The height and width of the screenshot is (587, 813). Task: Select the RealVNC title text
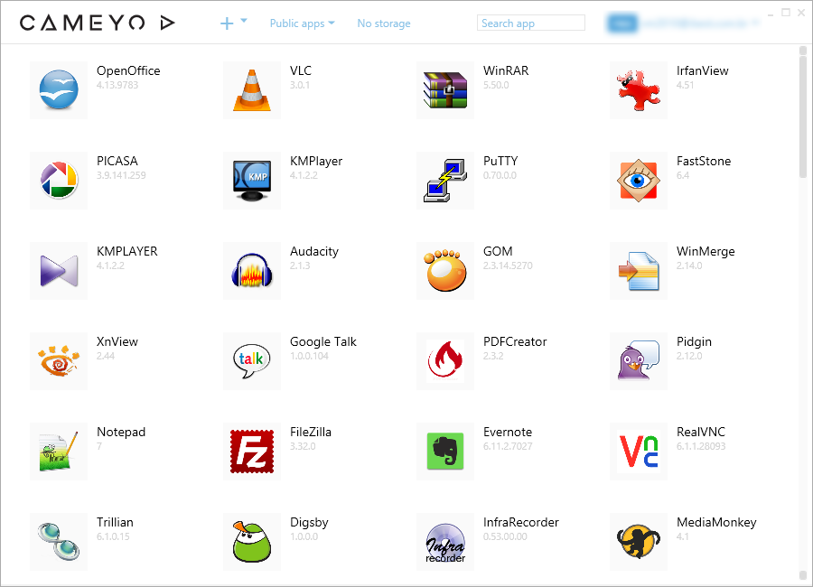[x=701, y=432]
